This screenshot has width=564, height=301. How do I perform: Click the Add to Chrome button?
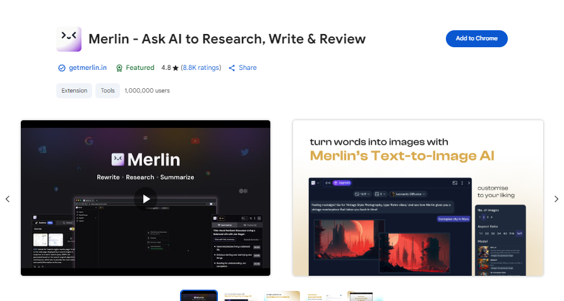pos(477,38)
